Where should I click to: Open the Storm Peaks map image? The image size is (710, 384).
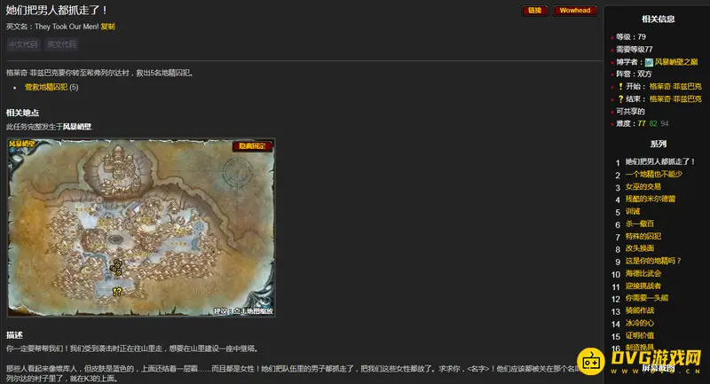click(141, 227)
